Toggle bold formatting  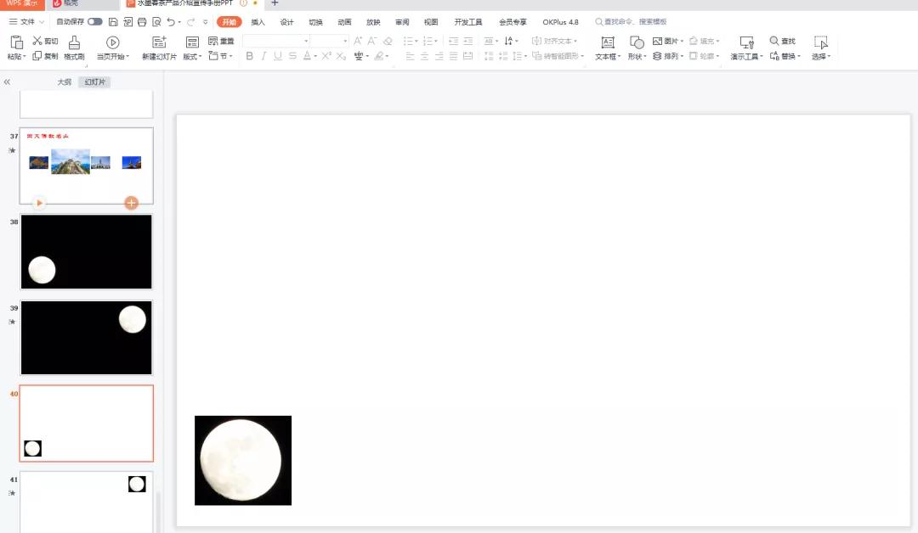tap(248, 56)
